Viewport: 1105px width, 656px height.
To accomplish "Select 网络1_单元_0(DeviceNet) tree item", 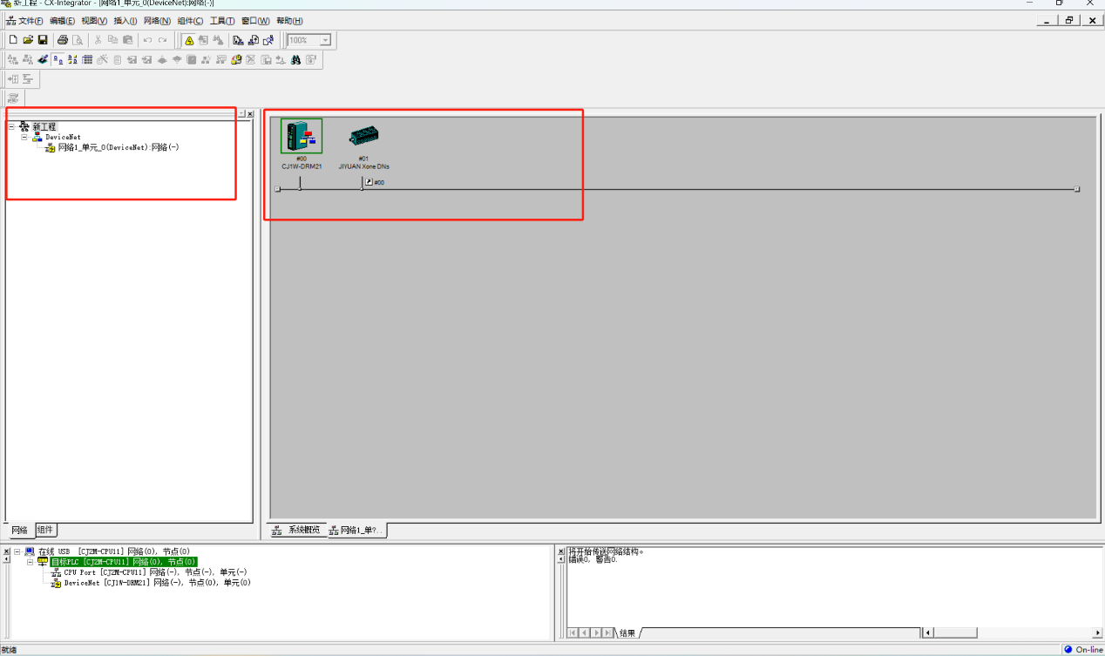I will [x=119, y=147].
